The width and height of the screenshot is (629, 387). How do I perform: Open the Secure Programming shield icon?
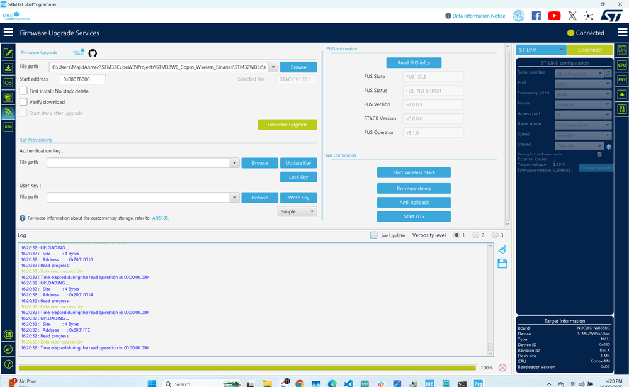[x=8, y=97]
